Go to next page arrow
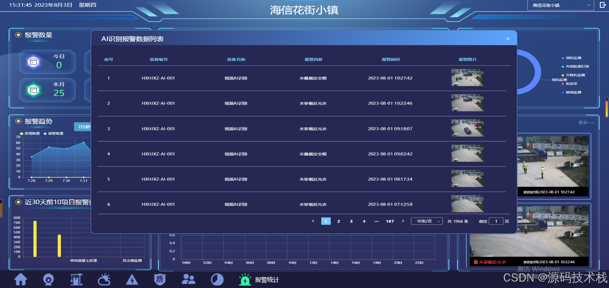The height and width of the screenshot is (288, 609). (403, 221)
